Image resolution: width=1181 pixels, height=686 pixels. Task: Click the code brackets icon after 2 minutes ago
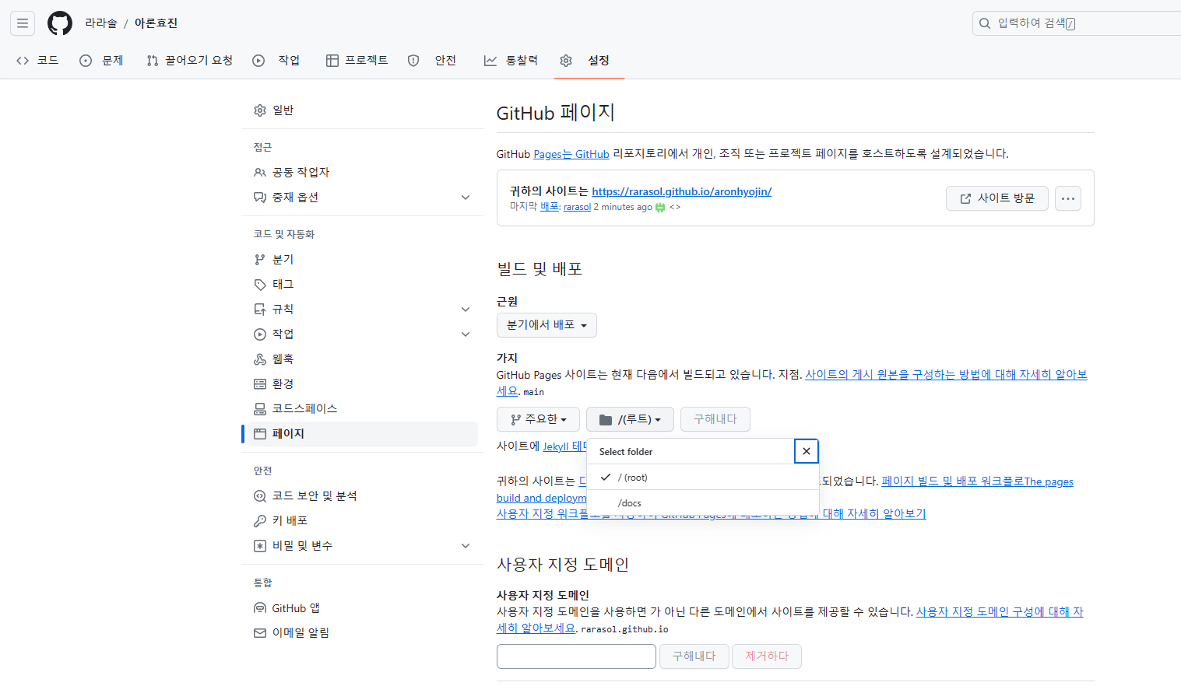[x=675, y=208]
